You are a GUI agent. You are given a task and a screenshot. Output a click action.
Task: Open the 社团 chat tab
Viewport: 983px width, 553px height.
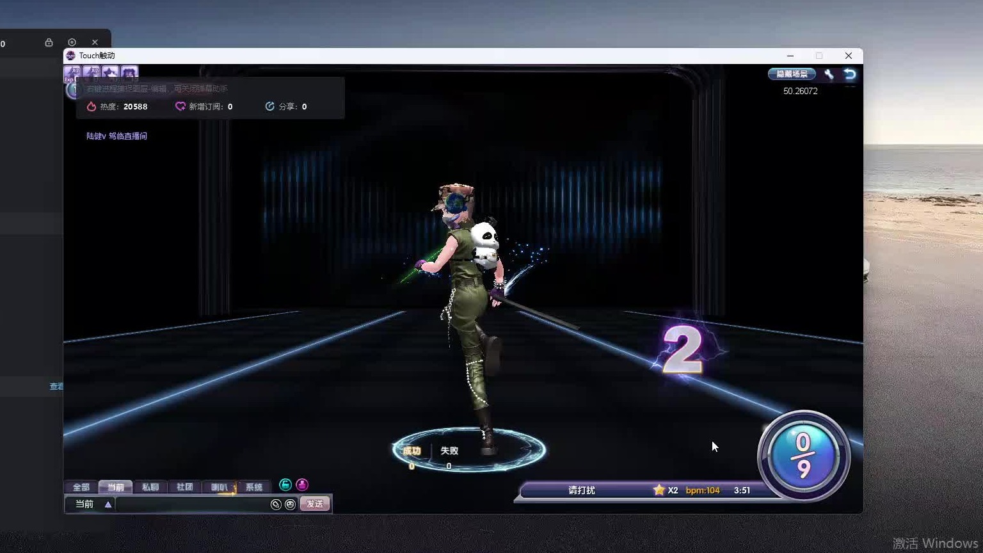pyautogui.click(x=185, y=487)
